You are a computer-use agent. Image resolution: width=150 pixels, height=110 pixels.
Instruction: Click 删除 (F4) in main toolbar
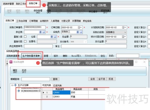(x=27, y=11)
